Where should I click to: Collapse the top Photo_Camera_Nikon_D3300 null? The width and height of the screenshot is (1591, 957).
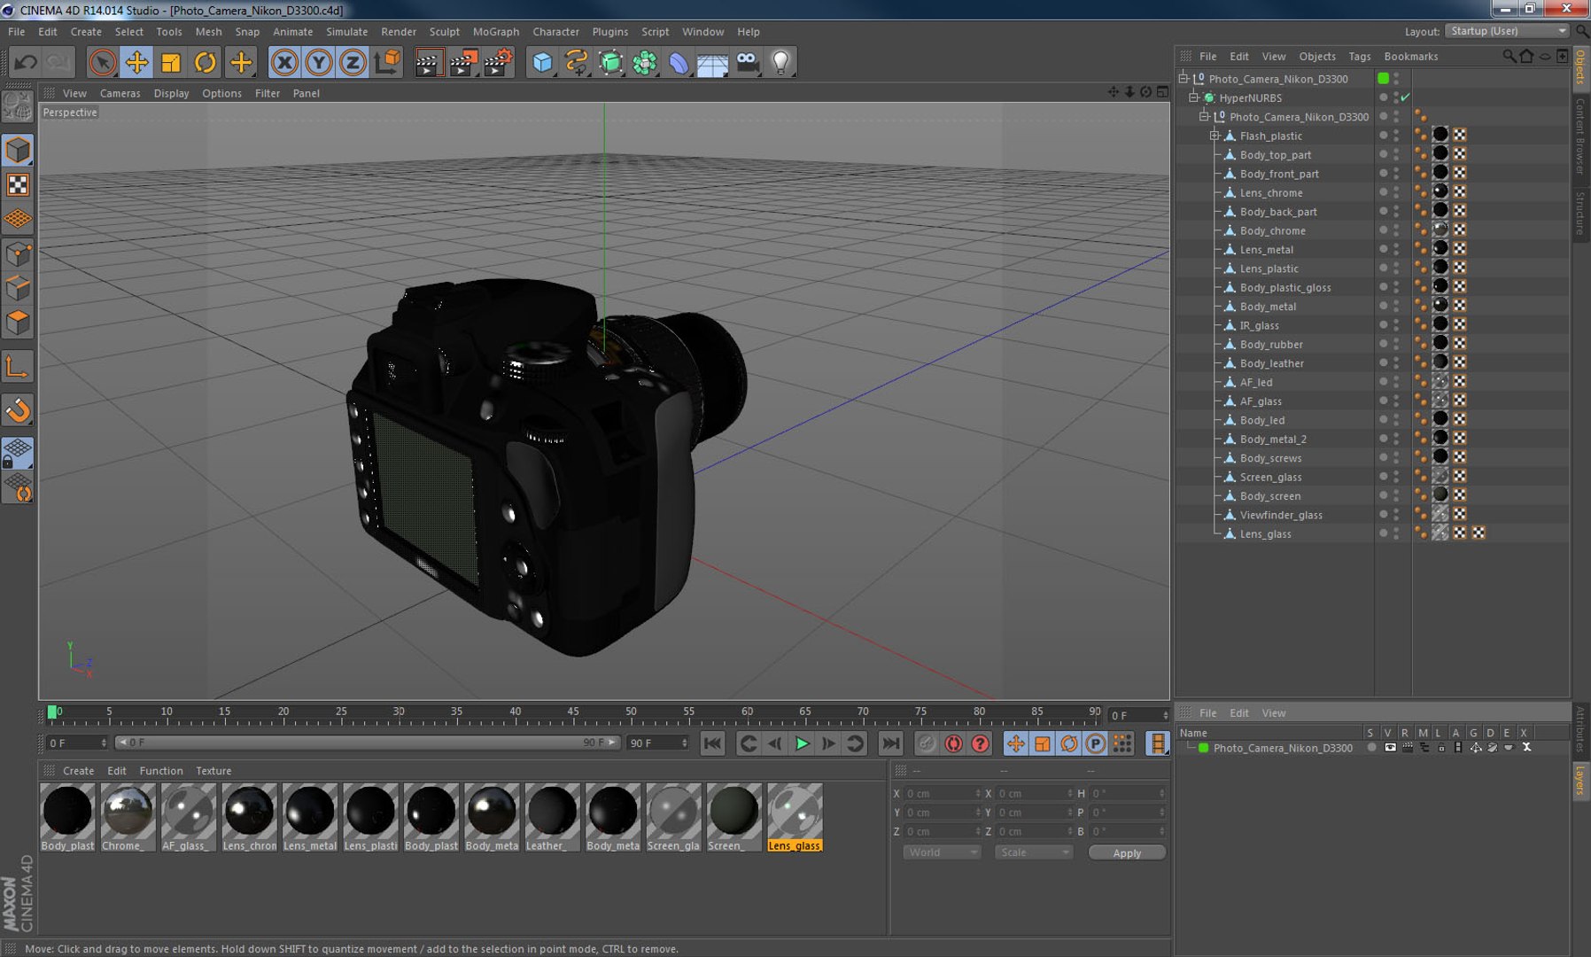(1183, 79)
